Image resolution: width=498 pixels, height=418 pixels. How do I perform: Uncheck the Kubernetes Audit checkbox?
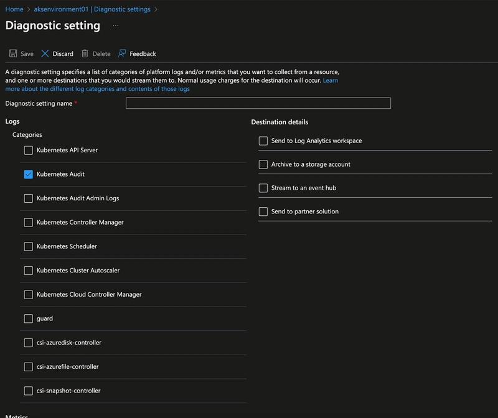click(x=28, y=174)
